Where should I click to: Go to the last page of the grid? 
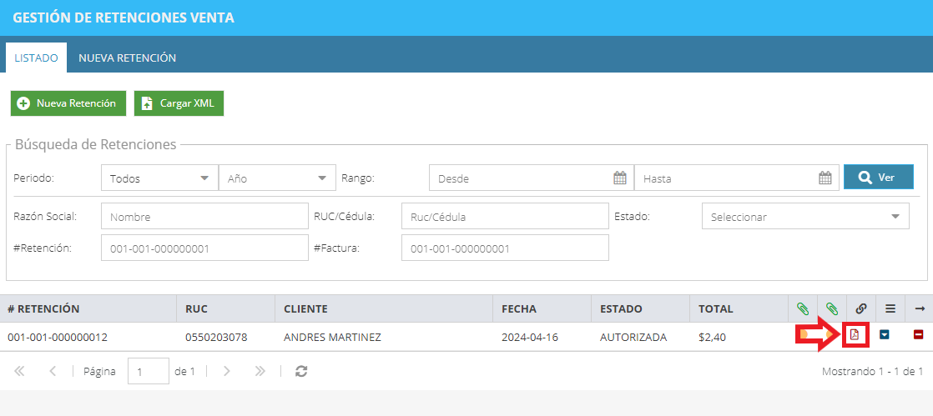point(260,372)
